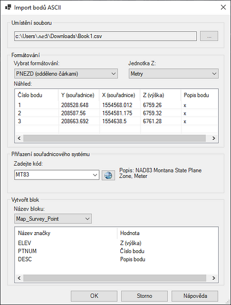Click Hodnota value Popis bodu
The height and width of the screenshot is (305, 231).
(133, 259)
